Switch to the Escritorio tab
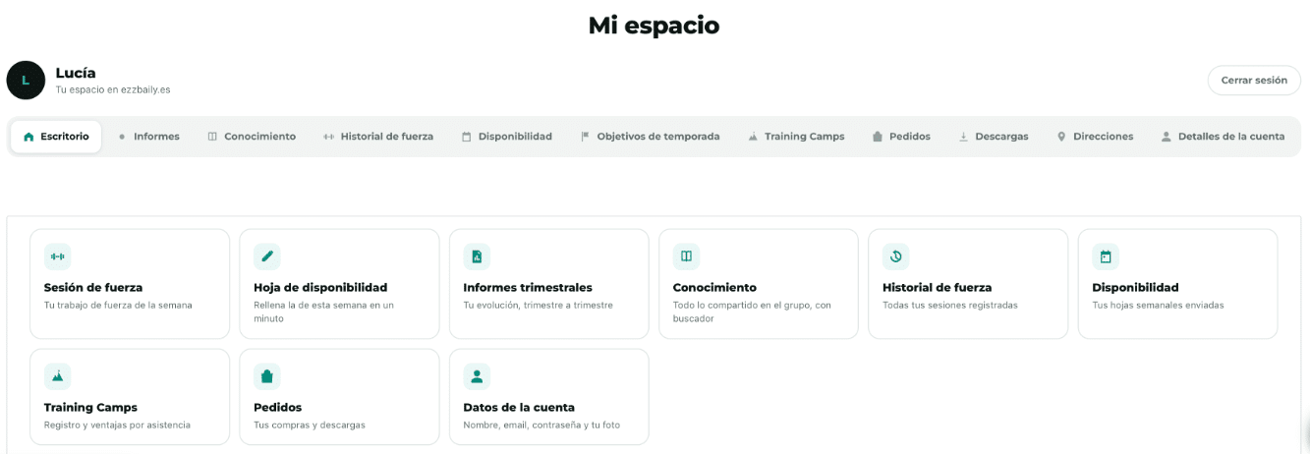This screenshot has height=454, width=1310. click(56, 137)
